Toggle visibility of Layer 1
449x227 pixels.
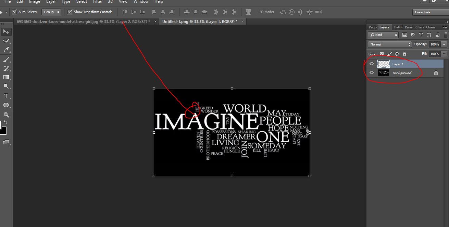pos(372,63)
